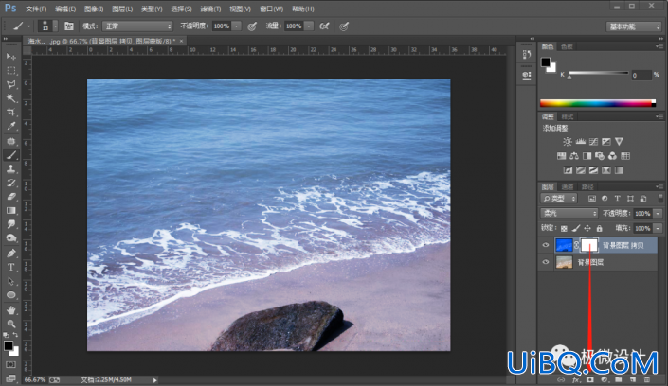Swap foreground and background colors
This screenshot has height=386, width=668.
[15, 335]
